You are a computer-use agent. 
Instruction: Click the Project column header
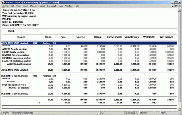click(21, 37)
